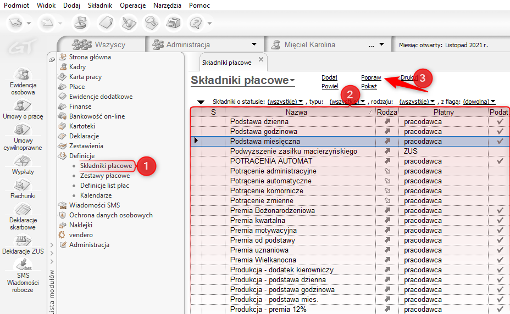This screenshot has height=314, width=510.
Task: Open Bankowość on-line in module tree
Action: [x=97, y=116]
